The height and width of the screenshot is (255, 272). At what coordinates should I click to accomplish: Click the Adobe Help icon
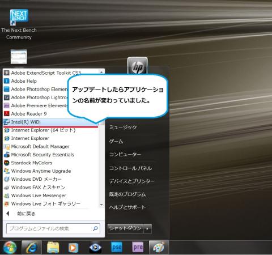pyautogui.click(x=7, y=81)
